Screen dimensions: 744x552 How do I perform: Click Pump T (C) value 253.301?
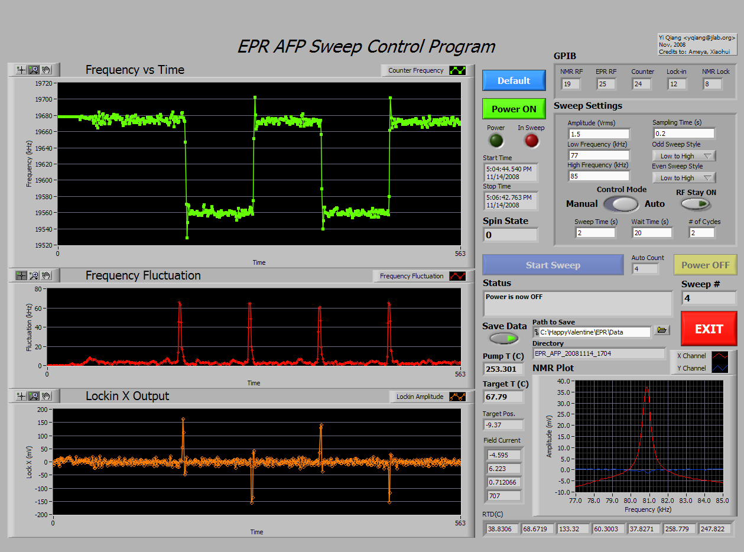coord(503,369)
